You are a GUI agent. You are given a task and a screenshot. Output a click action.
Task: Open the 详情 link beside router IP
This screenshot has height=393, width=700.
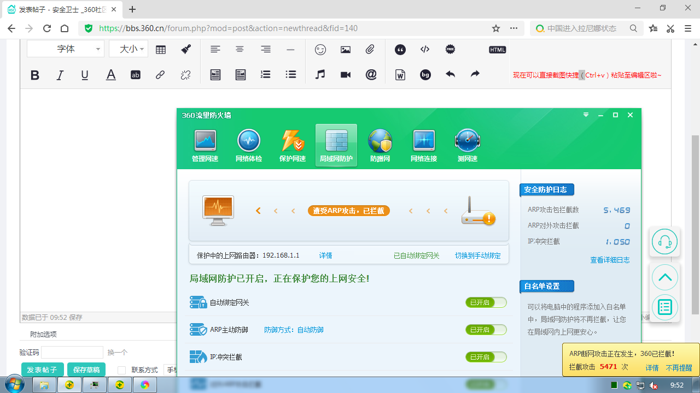click(326, 255)
